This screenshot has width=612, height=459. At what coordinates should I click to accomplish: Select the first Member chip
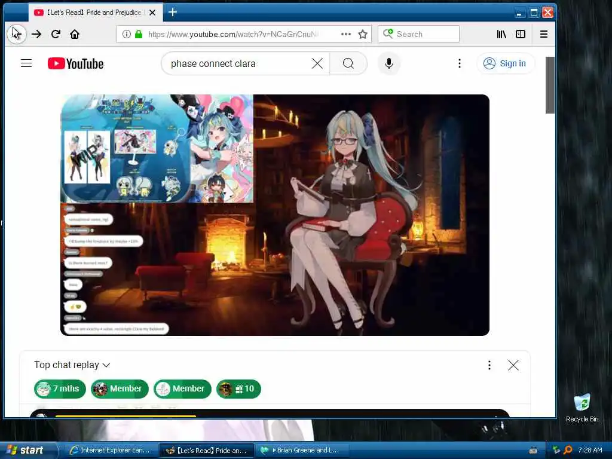click(120, 389)
